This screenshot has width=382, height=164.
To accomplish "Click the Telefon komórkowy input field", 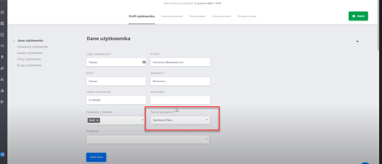I will click(116, 100).
